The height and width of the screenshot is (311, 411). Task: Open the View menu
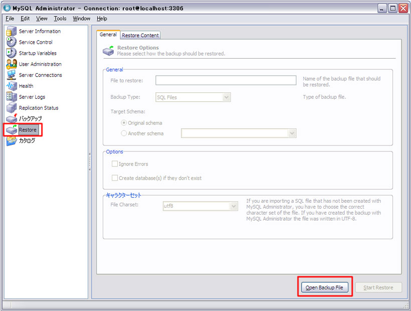[42, 19]
